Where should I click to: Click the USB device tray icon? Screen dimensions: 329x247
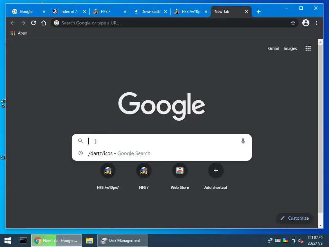point(293,241)
